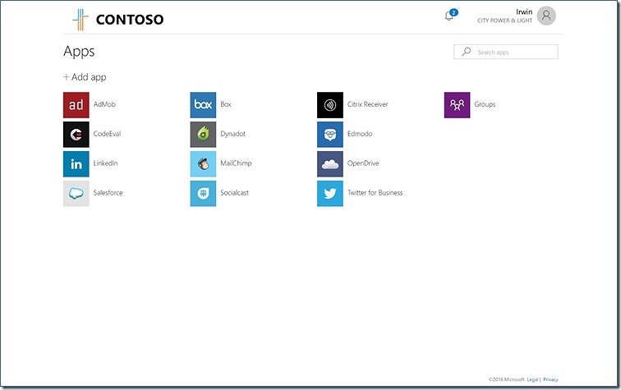
Task: Open the Citrix Receiver icon
Action: tap(329, 105)
